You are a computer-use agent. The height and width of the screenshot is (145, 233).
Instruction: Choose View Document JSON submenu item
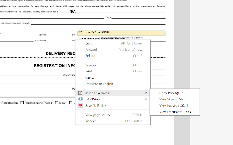click(x=175, y=112)
